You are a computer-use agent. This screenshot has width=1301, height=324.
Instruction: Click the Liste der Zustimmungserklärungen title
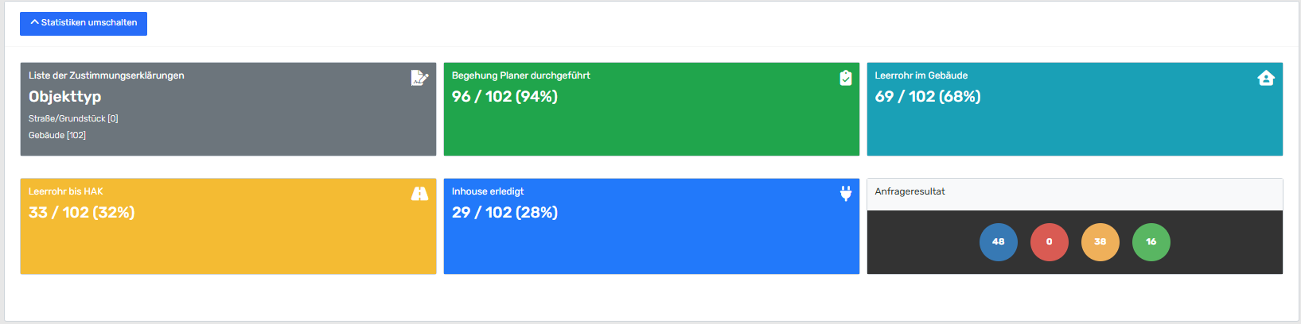point(106,75)
